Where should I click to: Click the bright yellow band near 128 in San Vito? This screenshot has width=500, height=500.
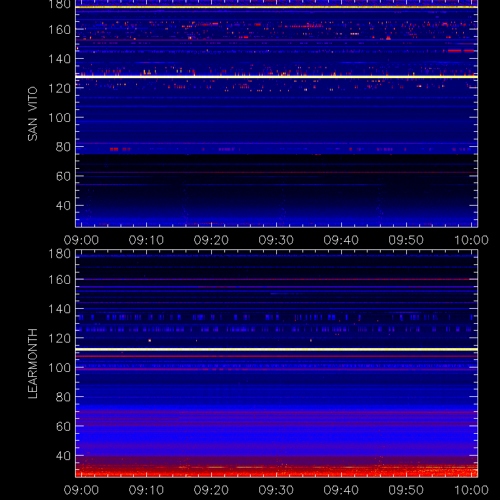click(276, 77)
